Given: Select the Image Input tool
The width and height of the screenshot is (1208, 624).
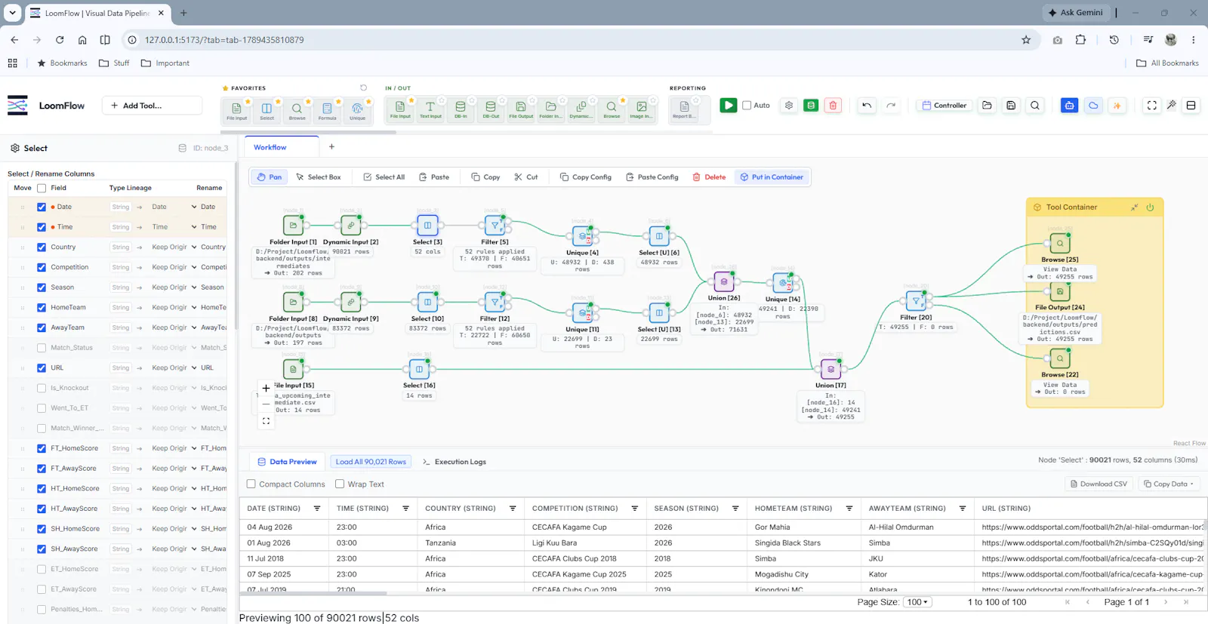Looking at the screenshot, I should (641, 109).
